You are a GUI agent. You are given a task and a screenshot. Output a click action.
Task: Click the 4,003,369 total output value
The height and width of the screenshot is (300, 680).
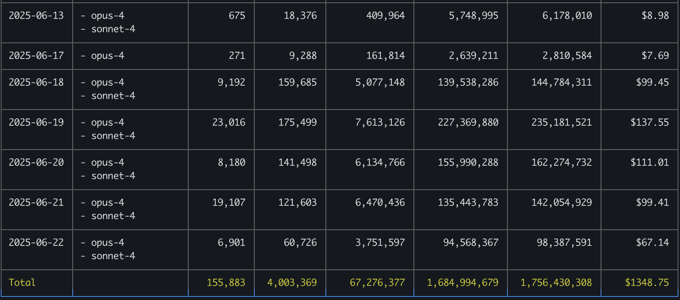pyautogui.click(x=292, y=283)
